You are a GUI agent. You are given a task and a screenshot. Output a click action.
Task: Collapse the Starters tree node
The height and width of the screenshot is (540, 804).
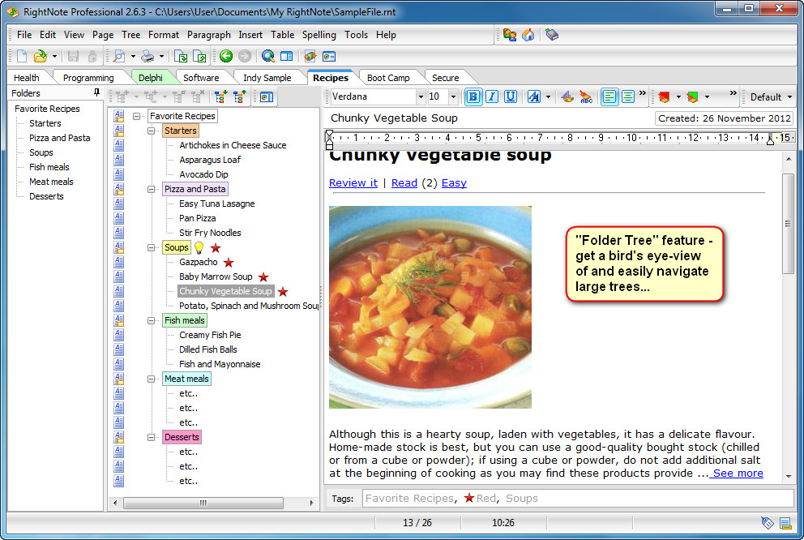point(152,131)
